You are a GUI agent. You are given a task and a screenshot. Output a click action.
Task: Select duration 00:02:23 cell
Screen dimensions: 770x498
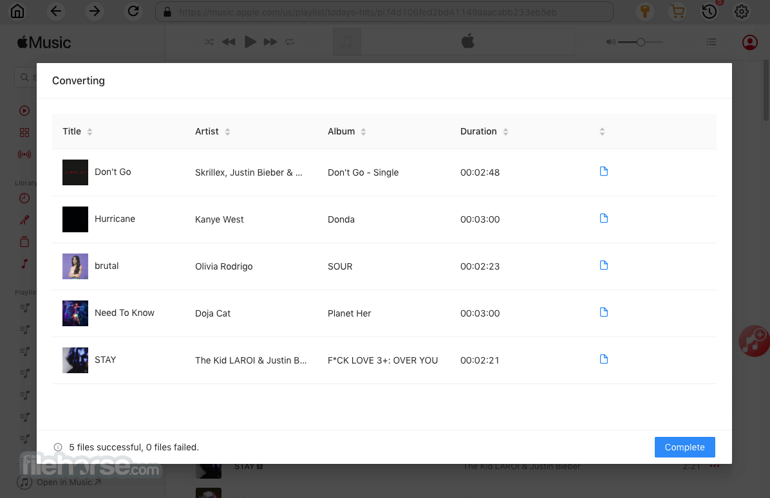point(480,266)
